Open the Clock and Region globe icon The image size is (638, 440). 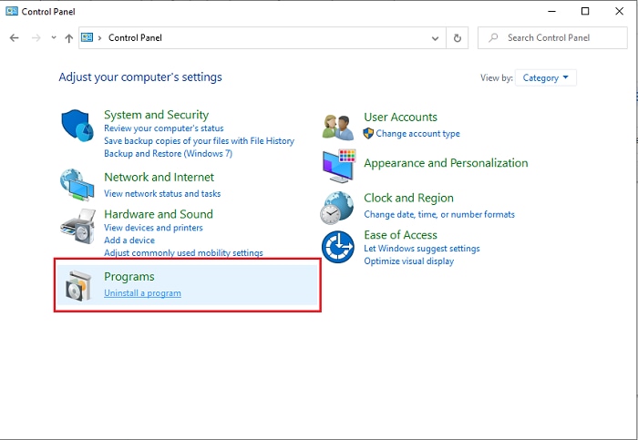337,208
